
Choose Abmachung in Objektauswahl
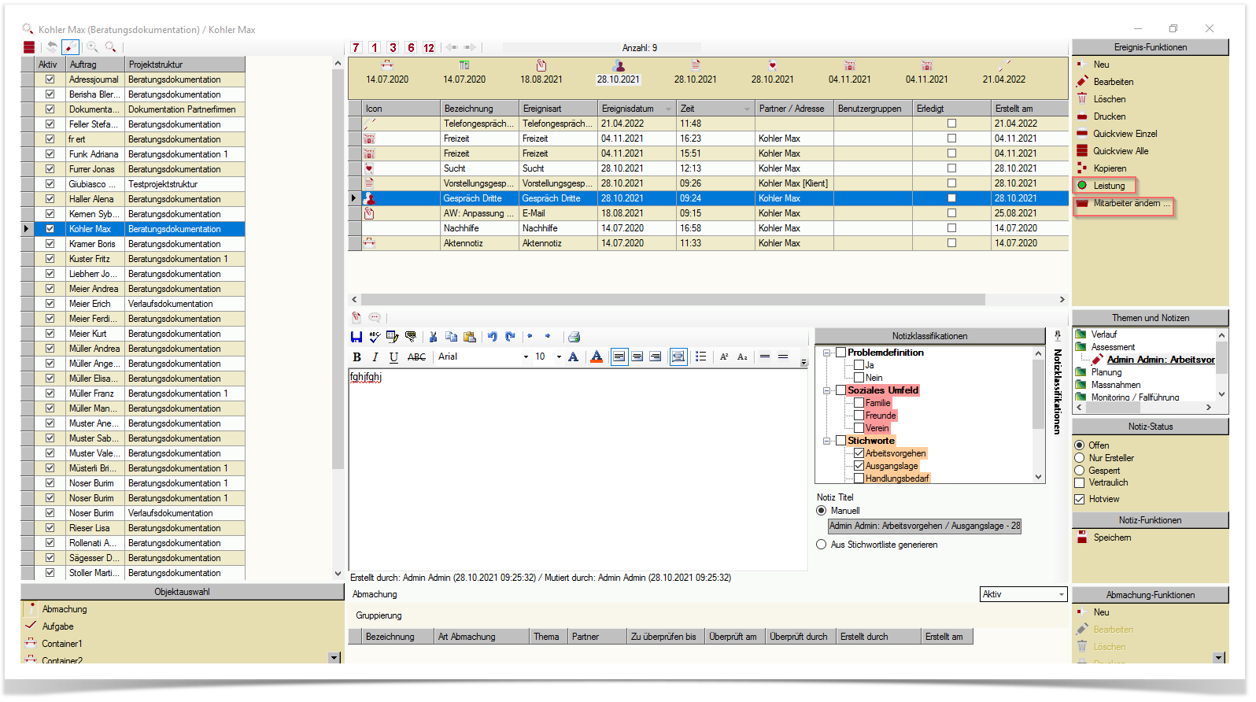pyautogui.click(x=65, y=609)
